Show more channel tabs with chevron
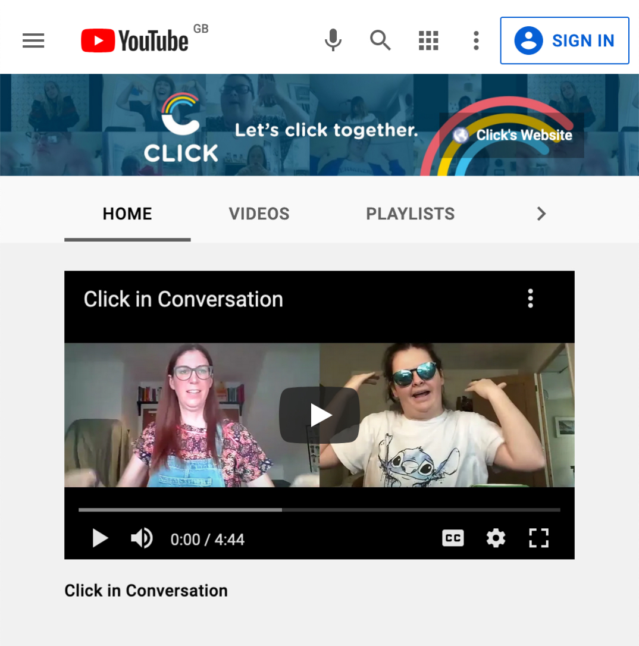Viewport: 639px width, 646px height. 541,214
